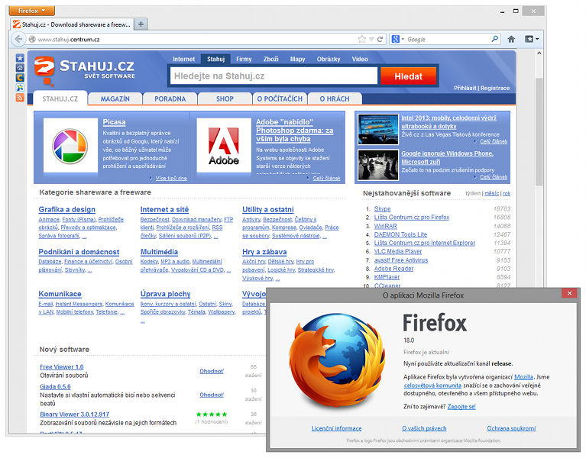Switch to the O HRÁCH tab
Screen dimensions: 586x458
click(335, 99)
